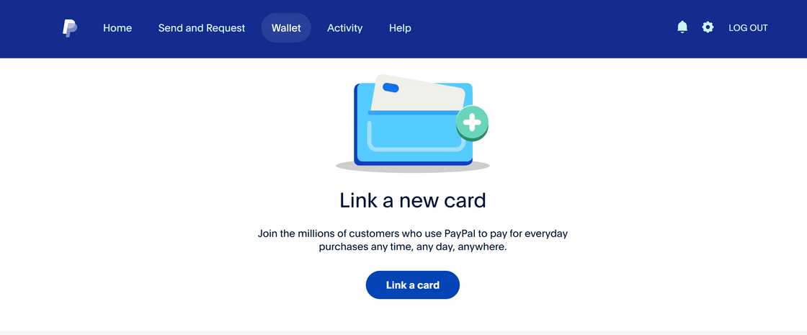Click the gray shadow beneath the wallet illustration
807x335 pixels.
click(x=413, y=166)
